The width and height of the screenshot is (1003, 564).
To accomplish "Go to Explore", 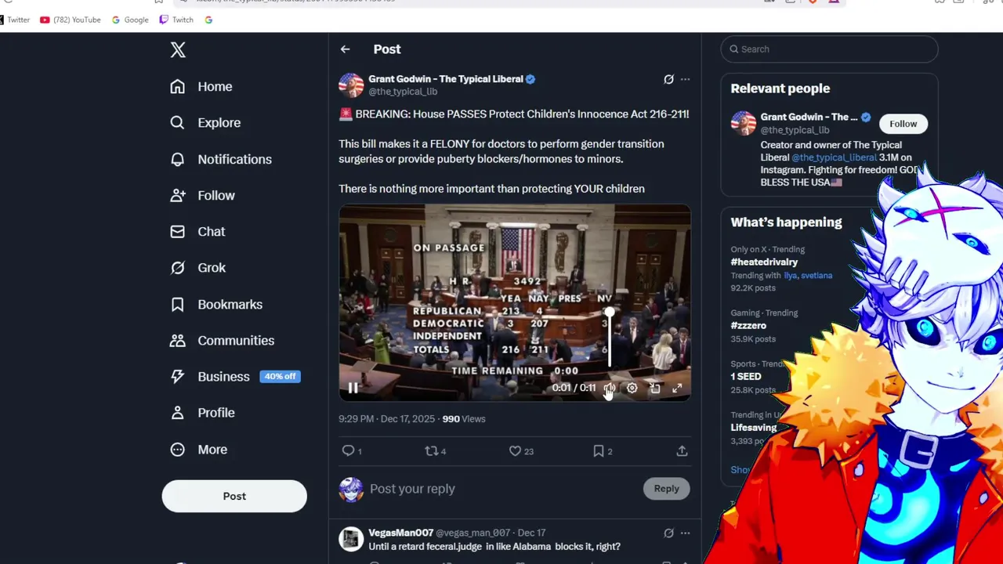I will click(x=205, y=123).
